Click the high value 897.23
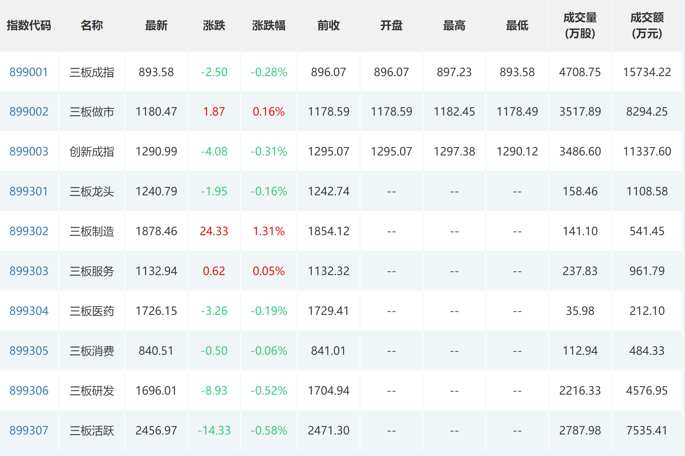 tap(454, 72)
